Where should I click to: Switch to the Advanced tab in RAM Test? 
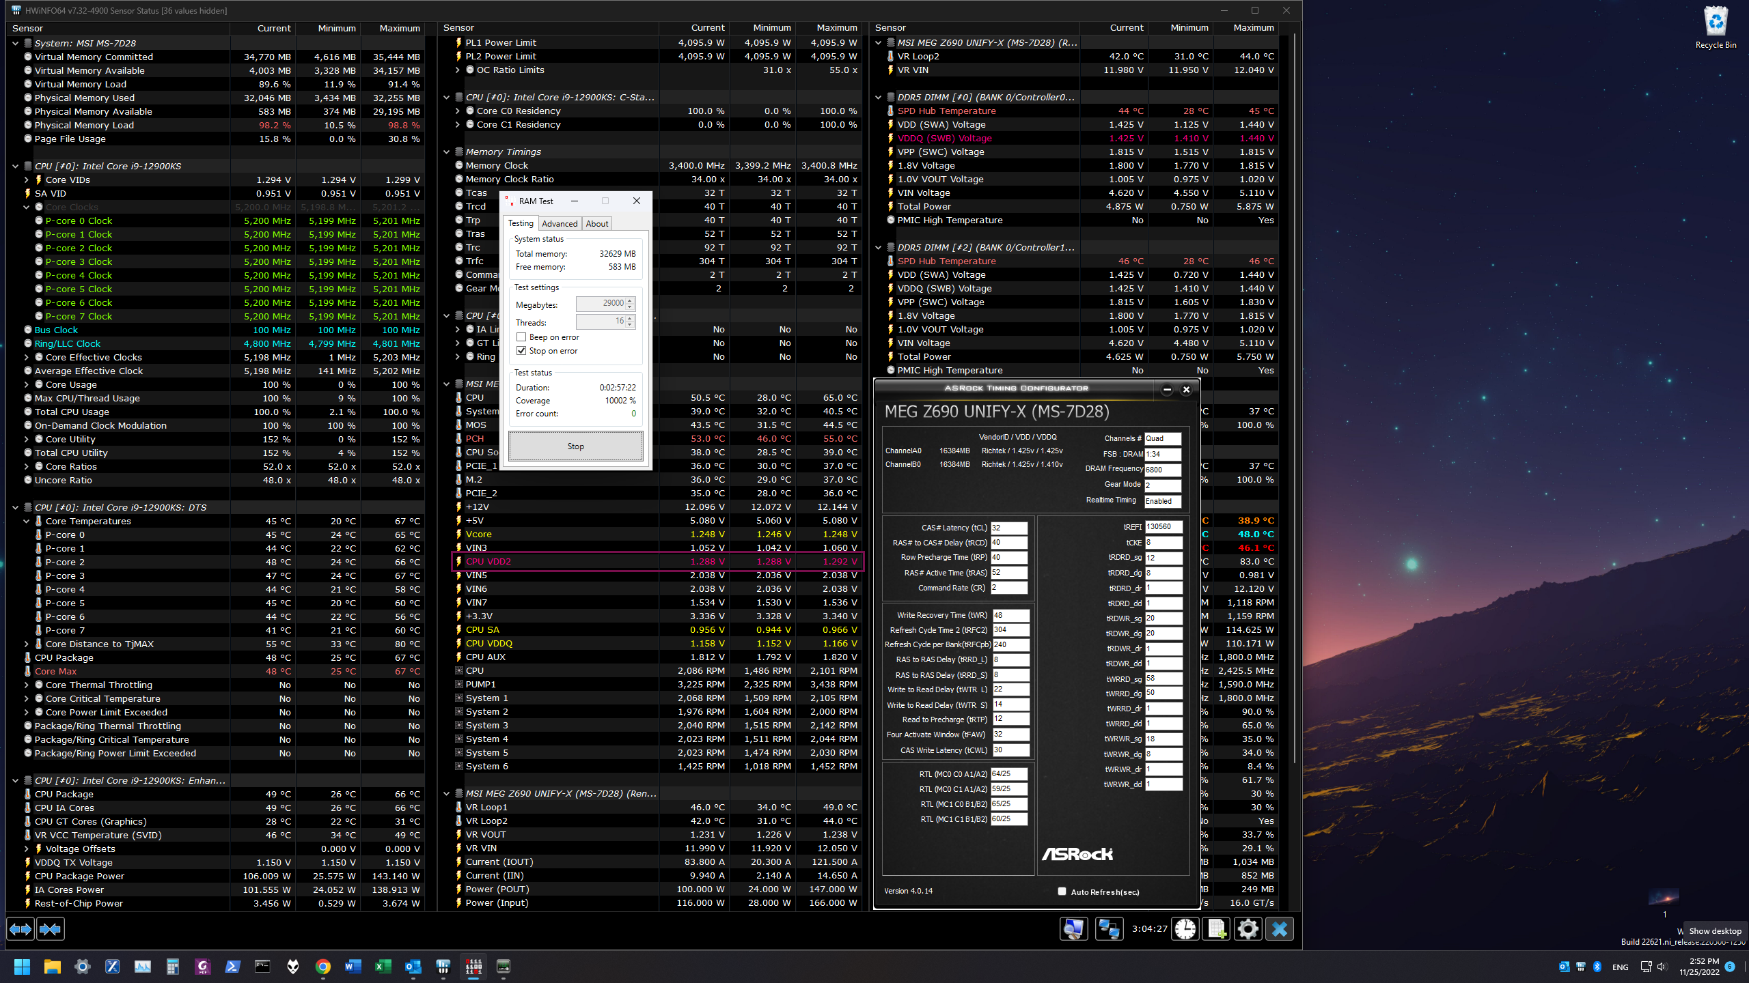click(x=560, y=224)
